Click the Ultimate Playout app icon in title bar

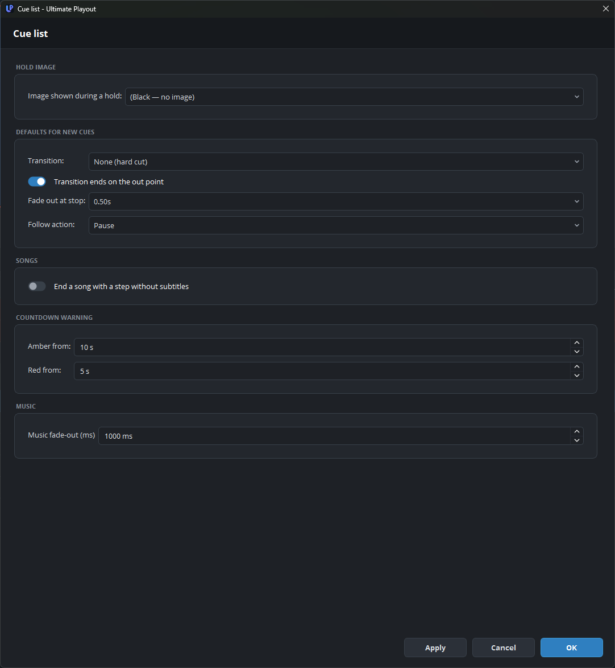click(9, 9)
